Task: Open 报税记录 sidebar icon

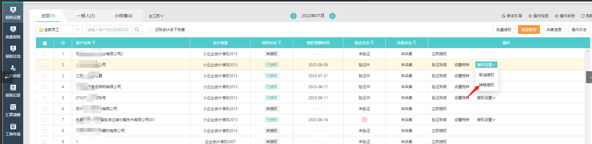Action: 13,91
